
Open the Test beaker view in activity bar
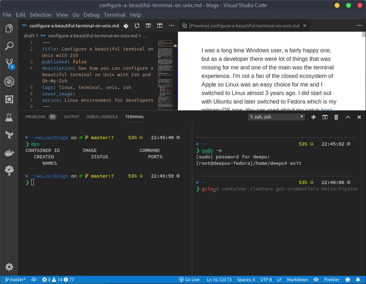pyautogui.click(x=9, y=117)
